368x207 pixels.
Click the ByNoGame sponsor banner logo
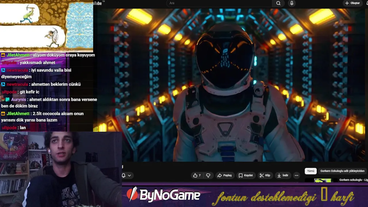click(163, 195)
